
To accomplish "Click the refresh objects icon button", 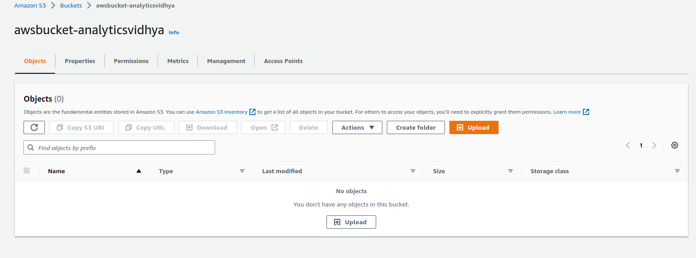I will click(34, 127).
